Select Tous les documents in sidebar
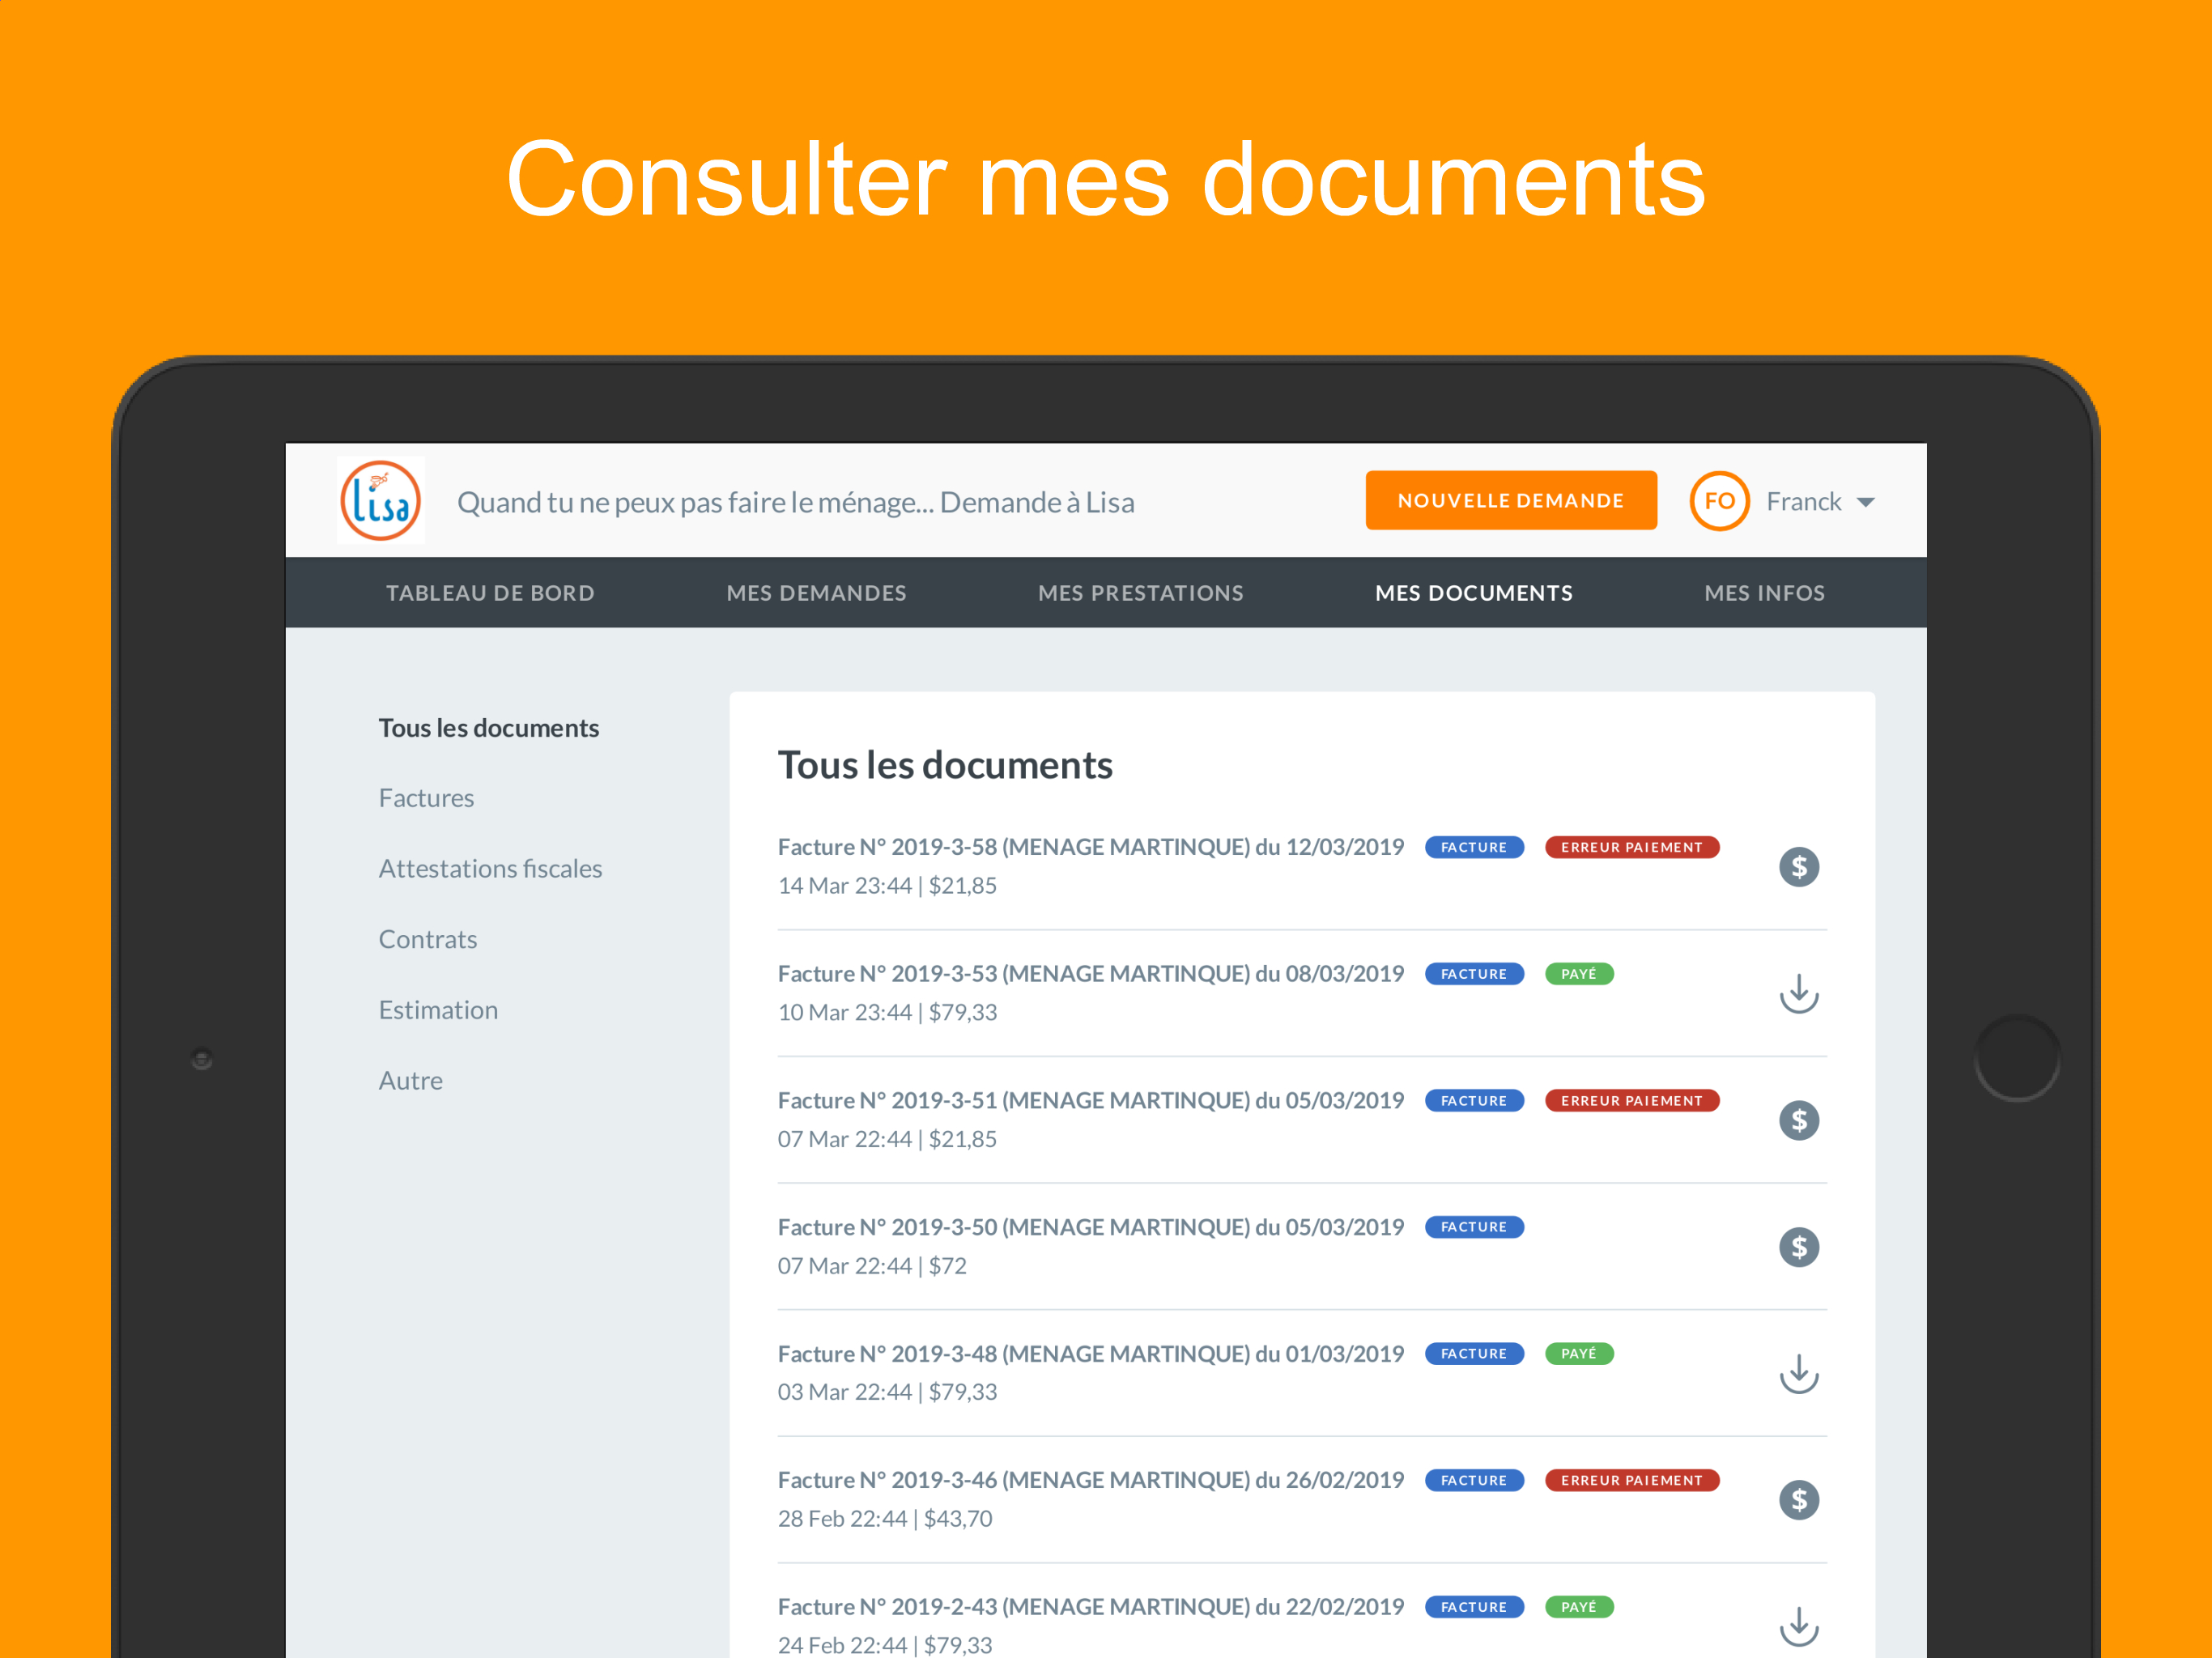 [488, 728]
